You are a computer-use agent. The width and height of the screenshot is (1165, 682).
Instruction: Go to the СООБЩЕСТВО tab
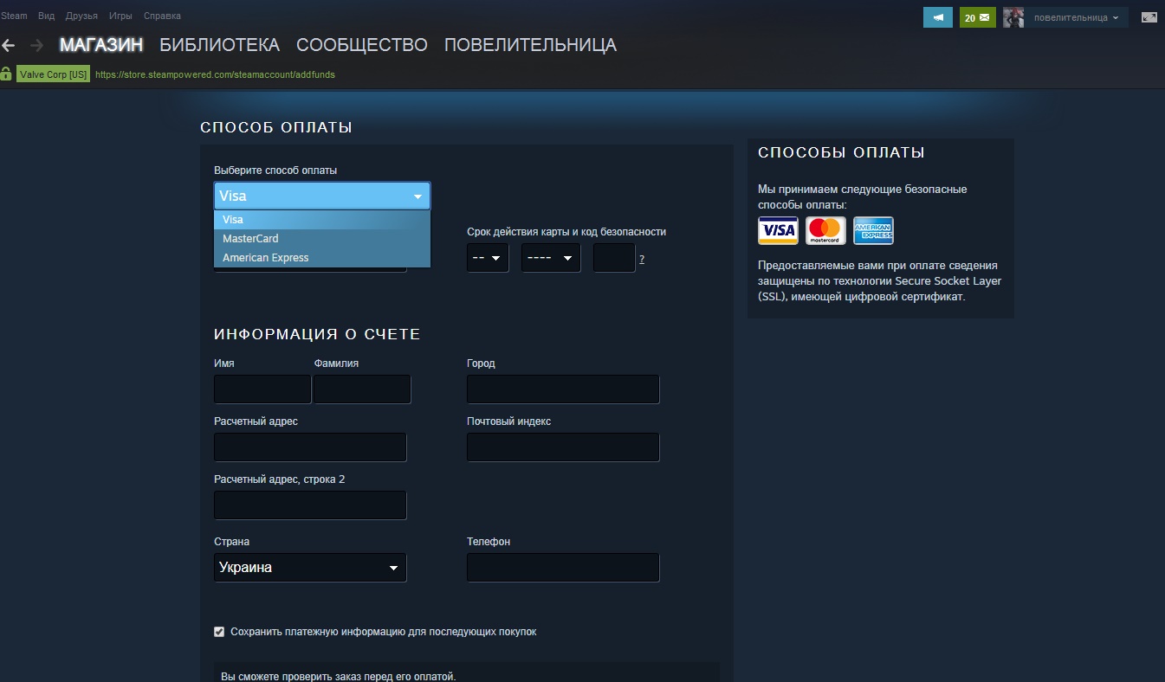point(362,45)
